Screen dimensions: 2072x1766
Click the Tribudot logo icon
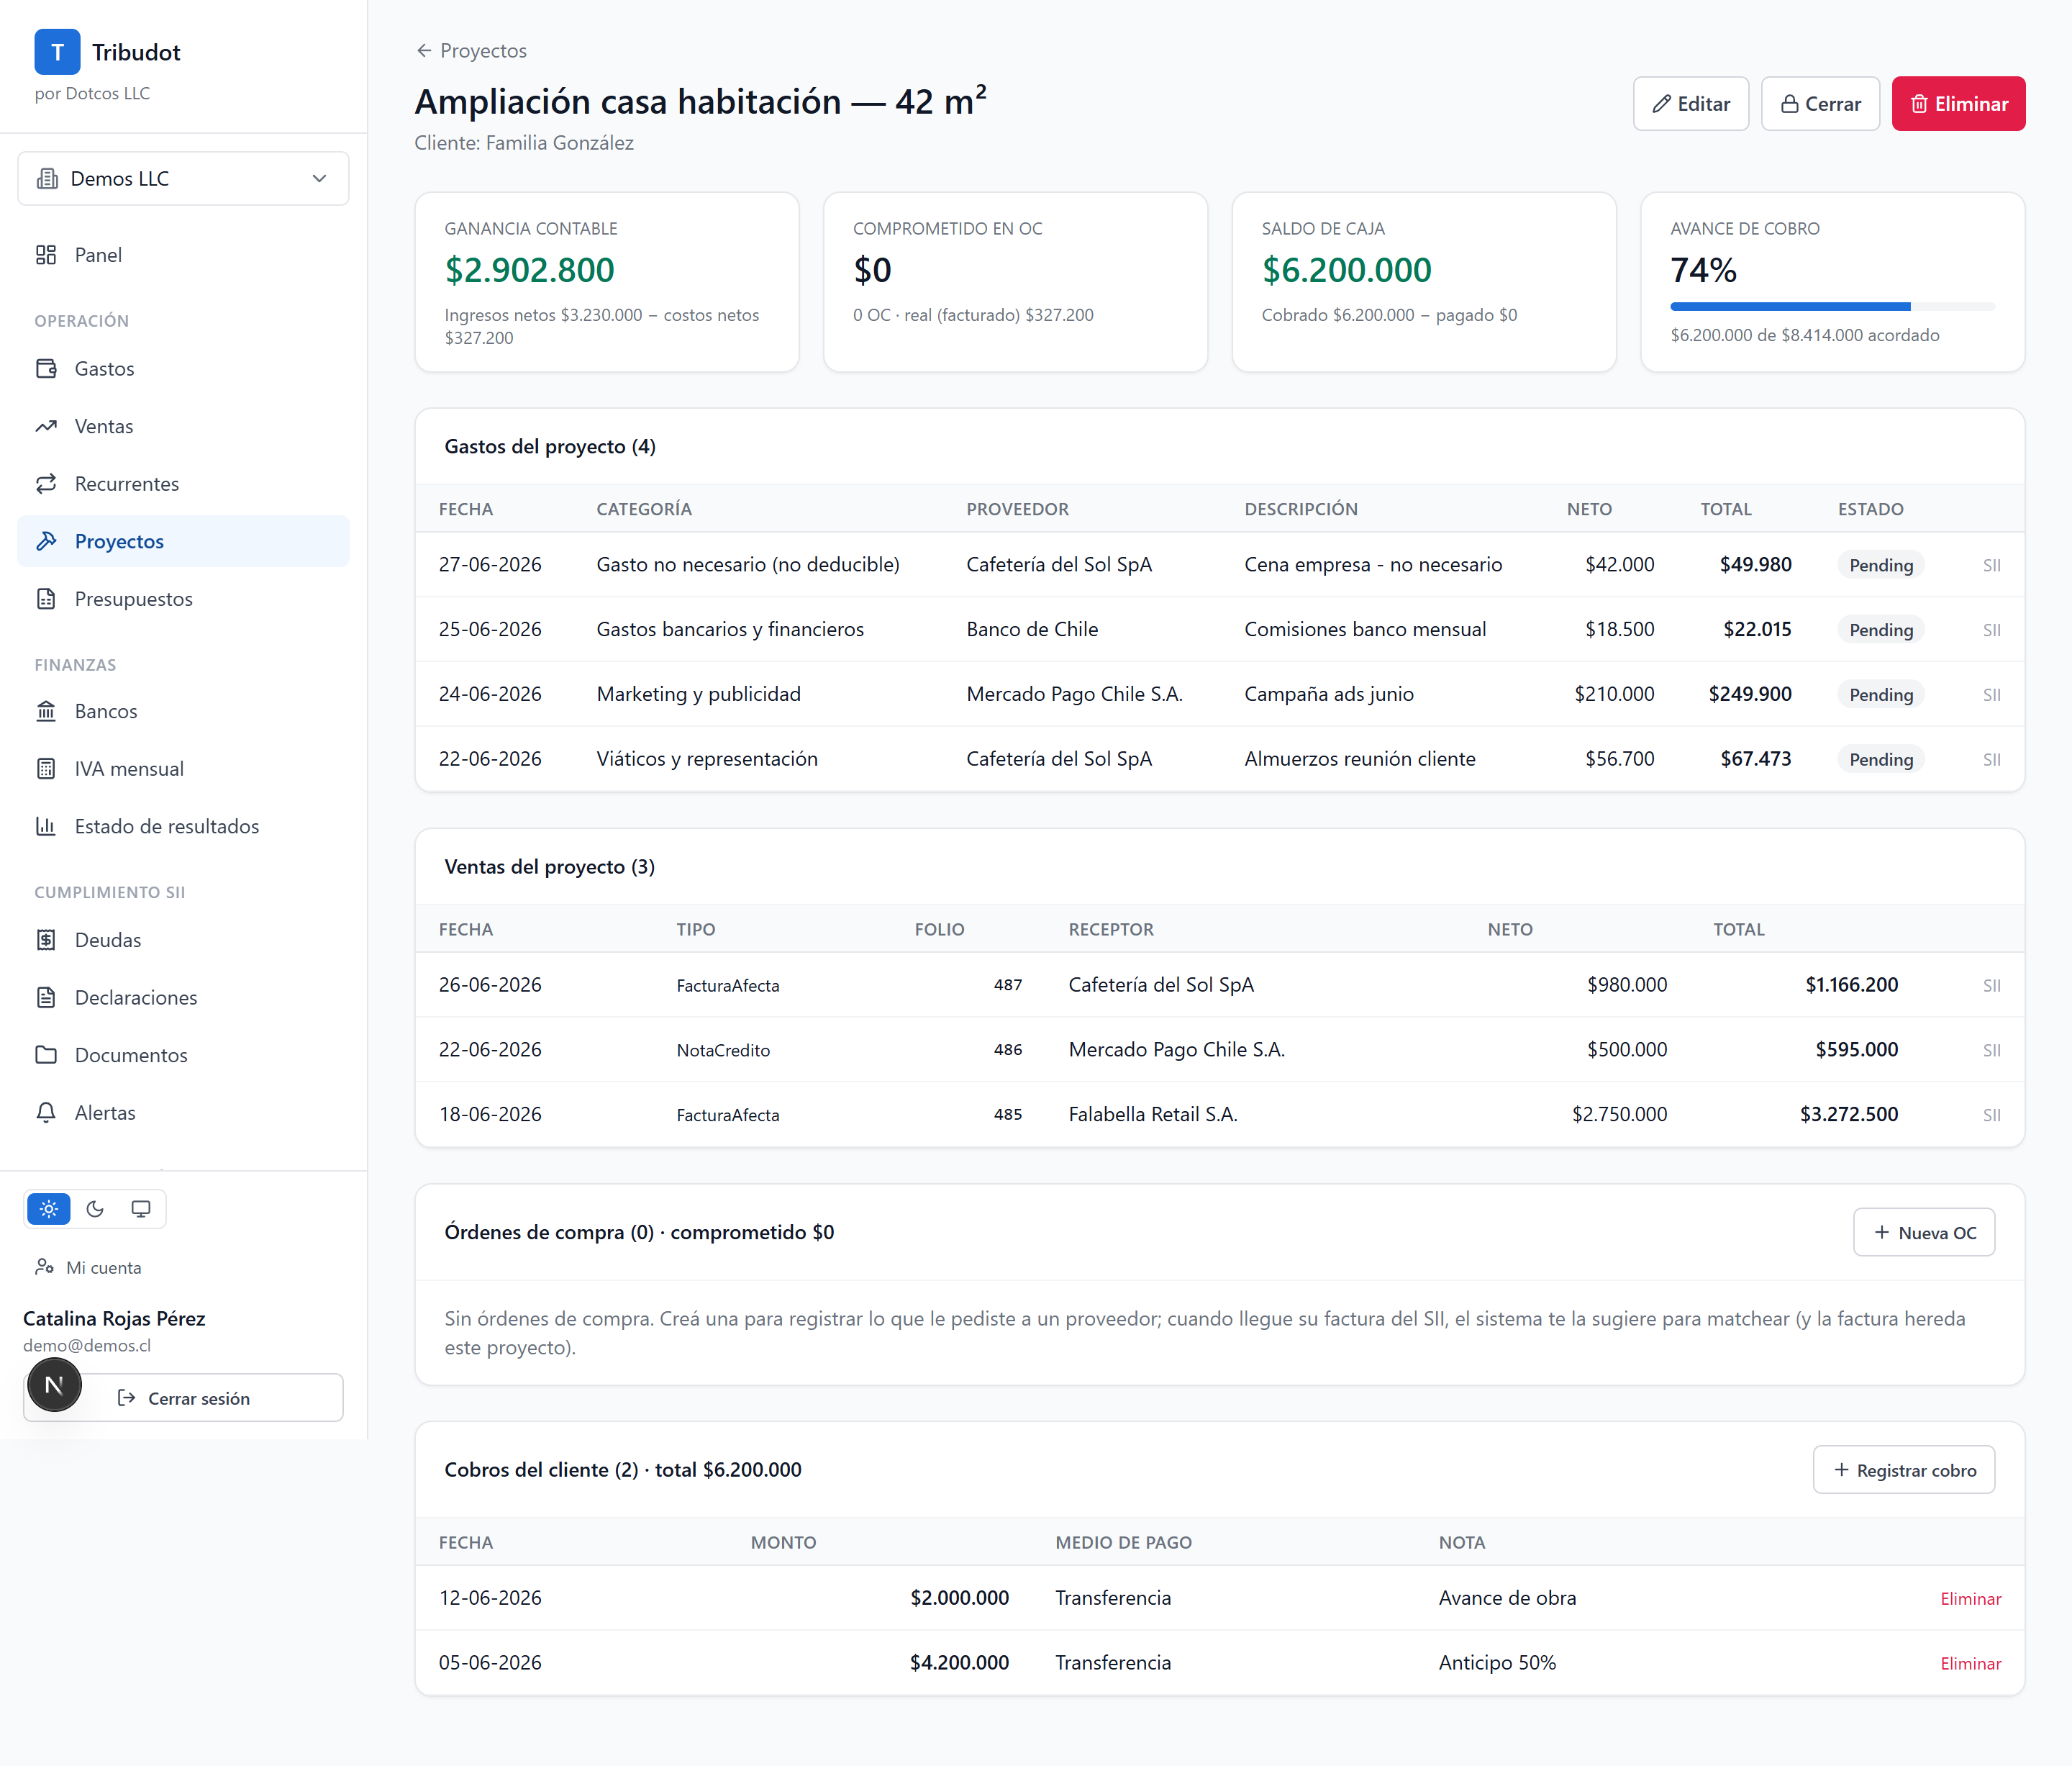tap(57, 52)
